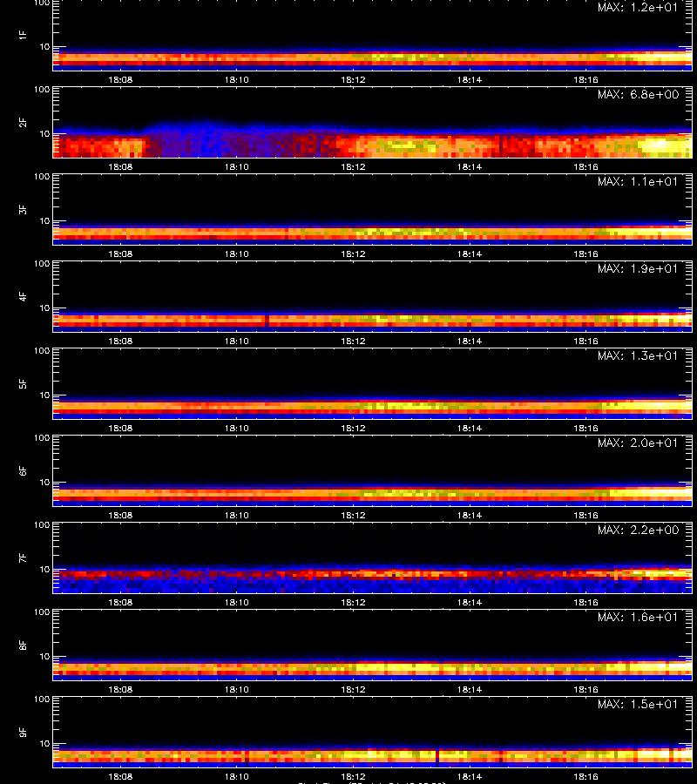The width and height of the screenshot is (697, 784).
Task: Click the 100 y-axis label of panel 2F
Action: 42,90
